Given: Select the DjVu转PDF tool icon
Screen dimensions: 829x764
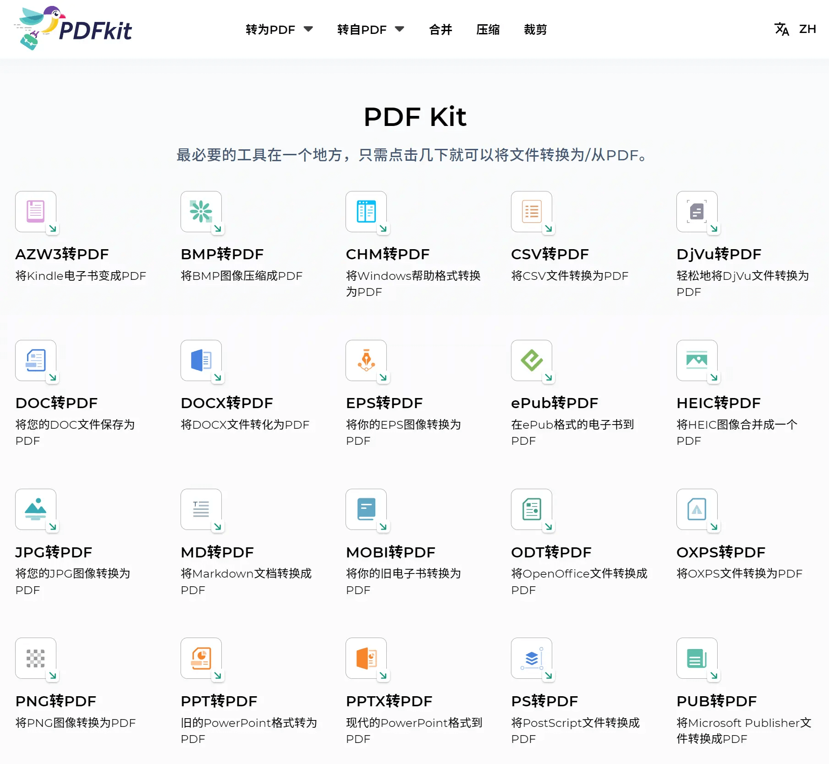Looking at the screenshot, I should click(x=696, y=212).
